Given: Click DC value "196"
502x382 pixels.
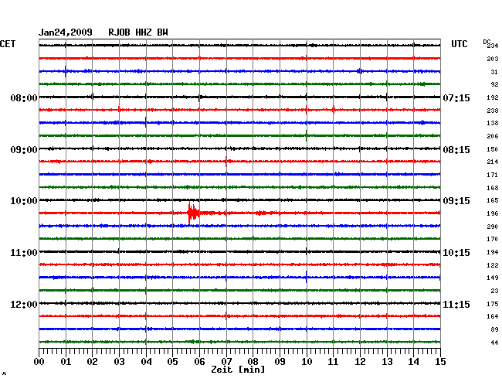Looking at the screenshot, I should pyautogui.click(x=493, y=213).
